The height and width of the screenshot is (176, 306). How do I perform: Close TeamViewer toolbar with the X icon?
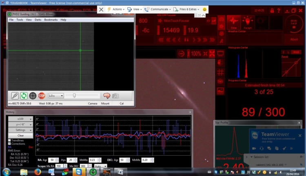pyautogui.click(x=101, y=9)
